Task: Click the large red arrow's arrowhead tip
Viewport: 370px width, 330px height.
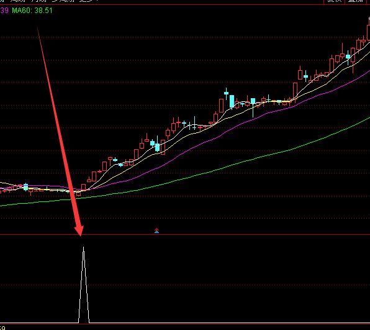Action: click(81, 236)
